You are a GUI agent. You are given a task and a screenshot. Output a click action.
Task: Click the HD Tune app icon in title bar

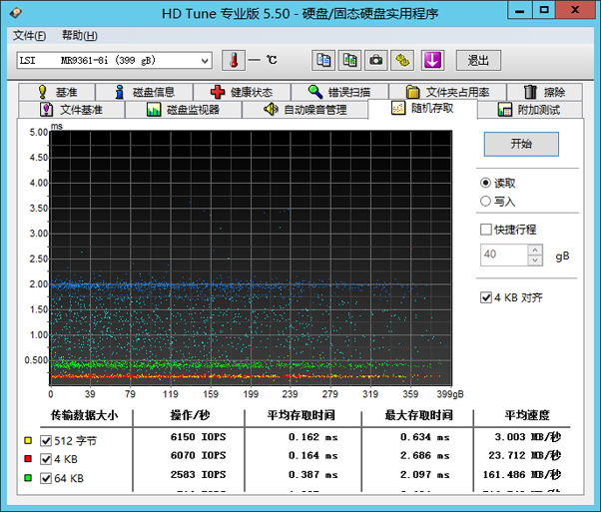16,13
